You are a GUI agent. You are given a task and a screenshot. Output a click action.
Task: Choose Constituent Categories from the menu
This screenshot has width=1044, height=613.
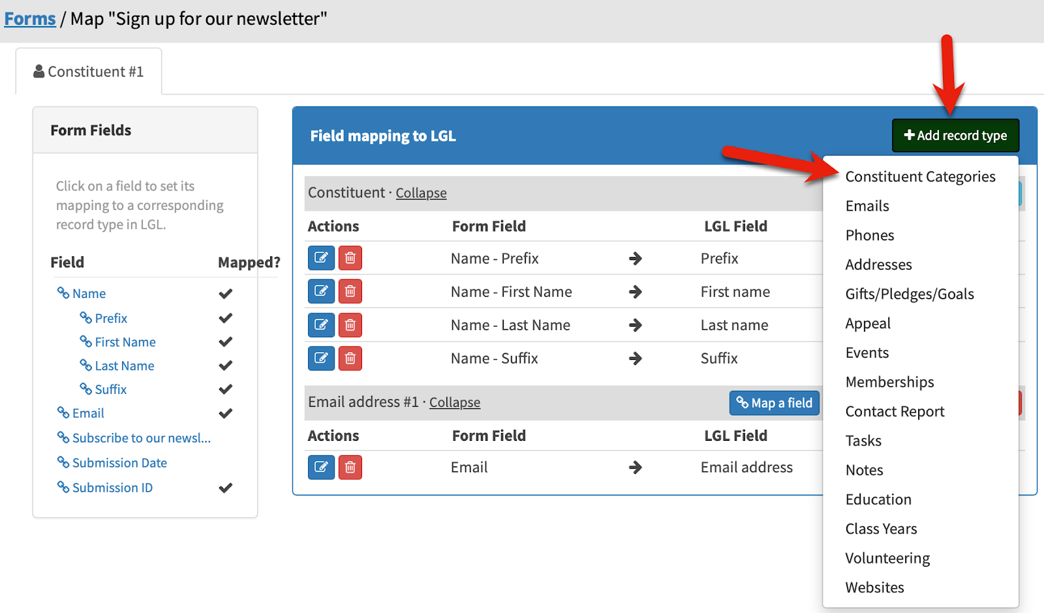(920, 177)
